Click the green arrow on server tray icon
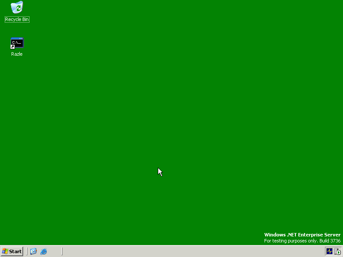Viewport: 343px width, 257px height. tap(338, 252)
